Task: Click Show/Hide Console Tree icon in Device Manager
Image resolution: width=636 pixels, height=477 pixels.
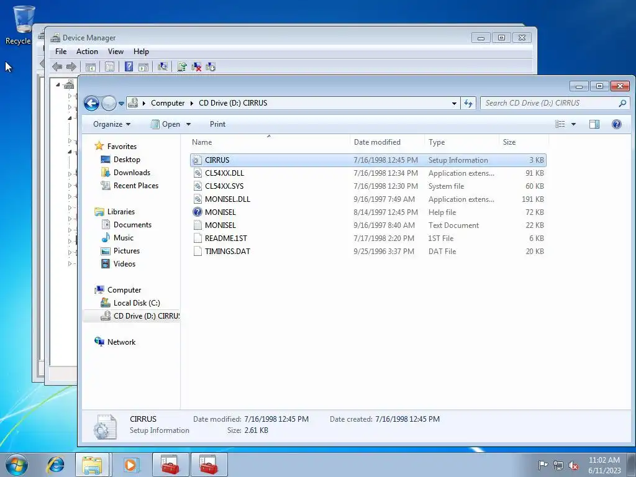Action: click(x=91, y=67)
